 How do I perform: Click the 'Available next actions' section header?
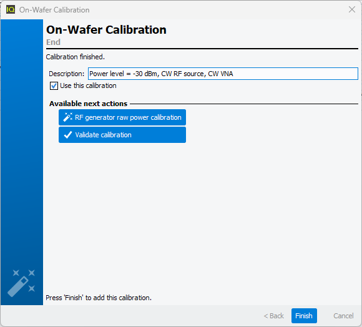coord(88,104)
